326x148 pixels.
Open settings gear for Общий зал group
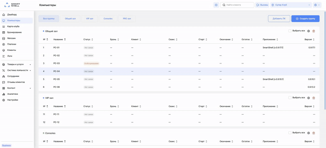[x=308, y=31]
